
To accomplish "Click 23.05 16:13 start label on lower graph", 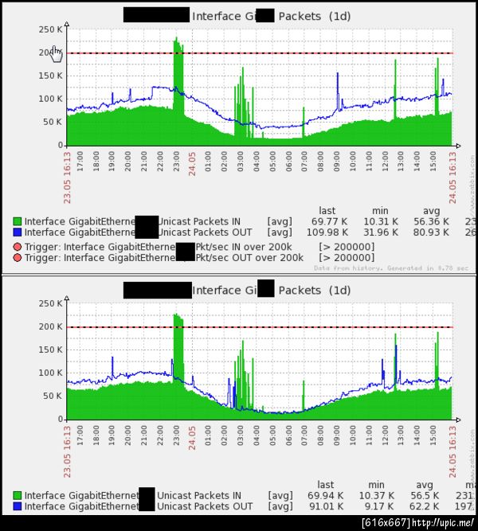I will point(67,451).
